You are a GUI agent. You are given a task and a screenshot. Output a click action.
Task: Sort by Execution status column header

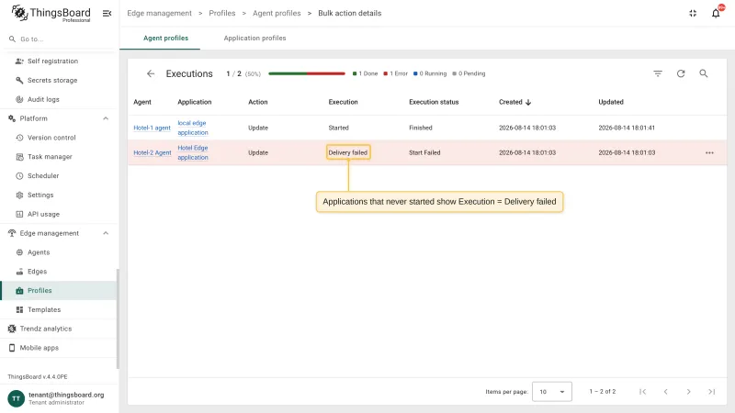(434, 102)
